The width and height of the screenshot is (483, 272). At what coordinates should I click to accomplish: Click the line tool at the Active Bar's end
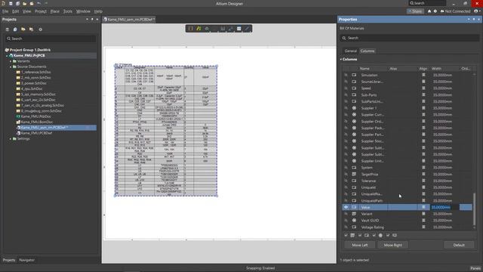(x=247, y=29)
